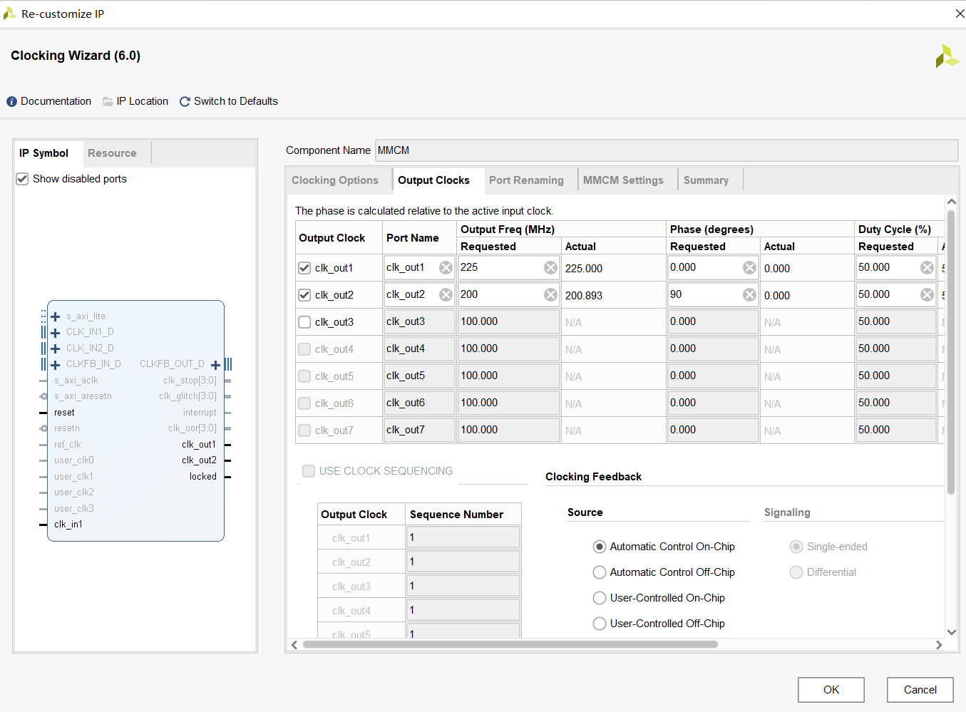Image resolution: width=966 pixels, height=712 pixels.
Task: Click the horizontal scrollbar thumb
Action: click(x=510, y=644)
